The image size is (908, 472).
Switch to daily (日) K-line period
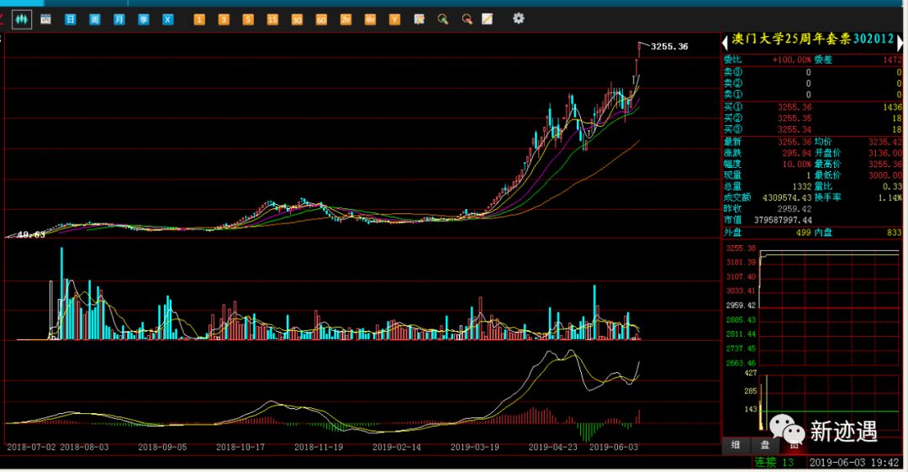point(70,19)
